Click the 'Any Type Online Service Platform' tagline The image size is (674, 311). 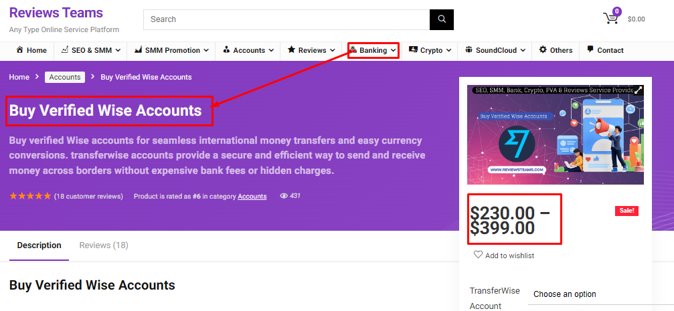point(64,29)
